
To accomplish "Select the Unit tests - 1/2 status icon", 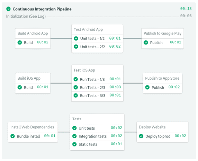I will pos(76,38).
